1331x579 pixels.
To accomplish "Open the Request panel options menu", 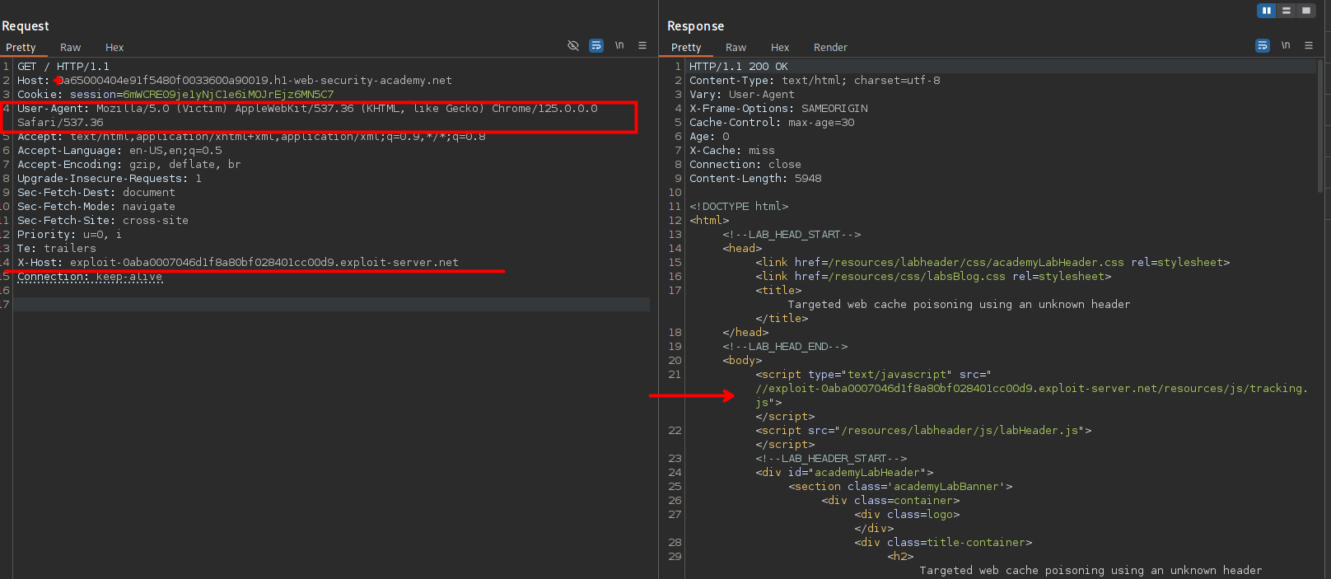I will click(642, 45).
